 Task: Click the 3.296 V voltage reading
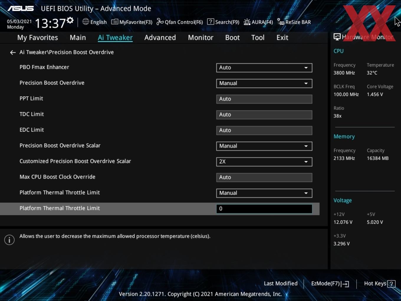tap(341, 244)
